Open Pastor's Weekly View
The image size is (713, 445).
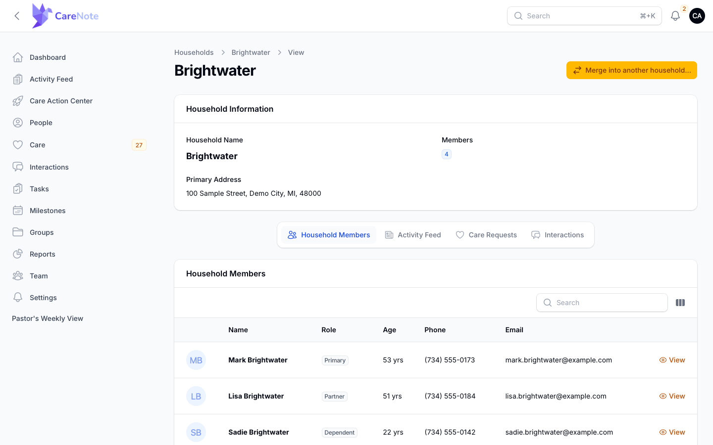pos(48,318)
